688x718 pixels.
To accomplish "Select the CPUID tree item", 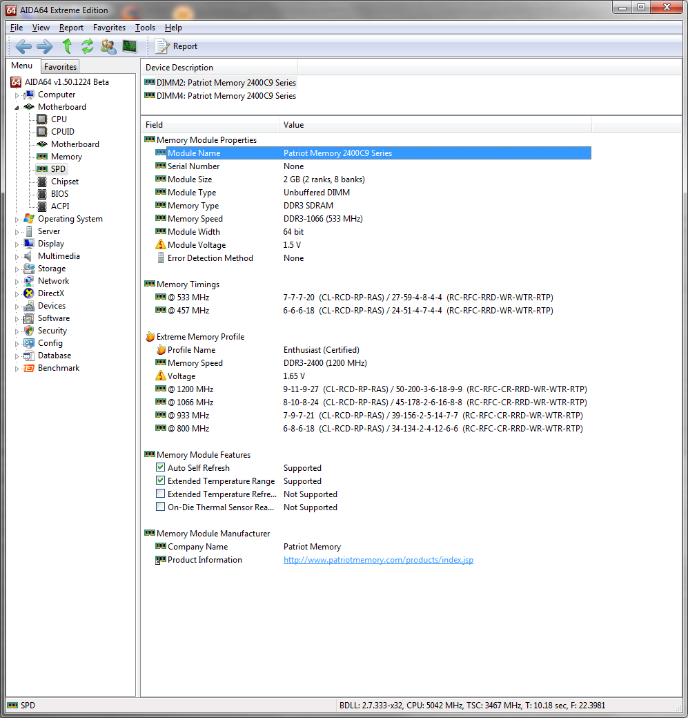I will (x=62, y=131).
